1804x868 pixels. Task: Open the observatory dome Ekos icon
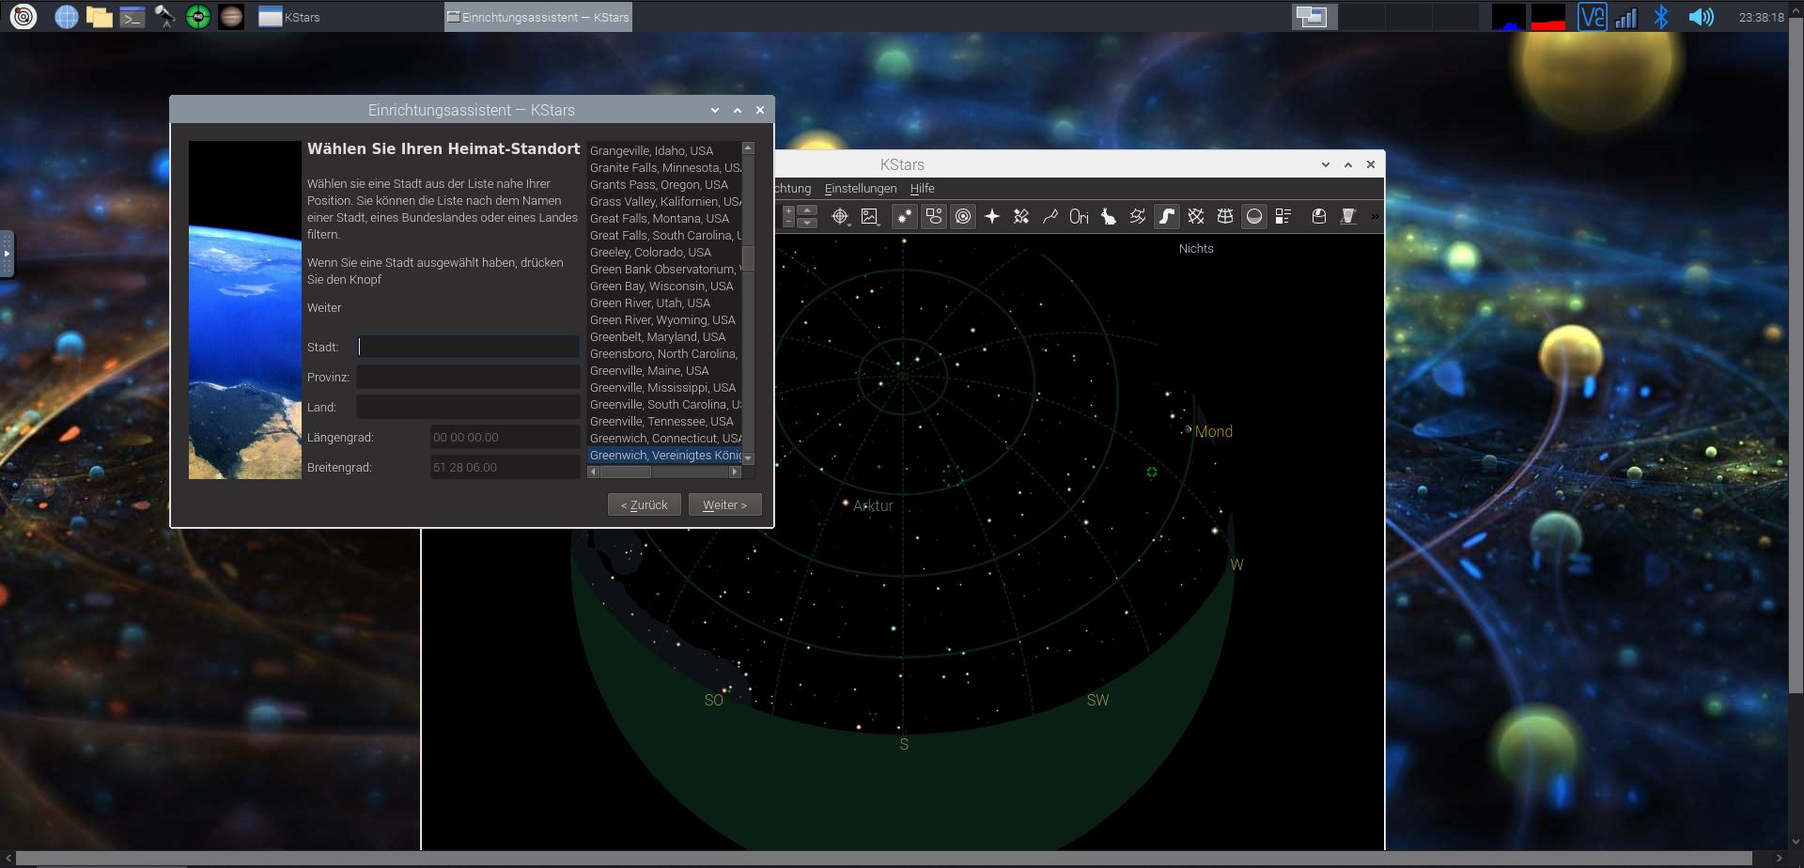(x=1319, y=217)
